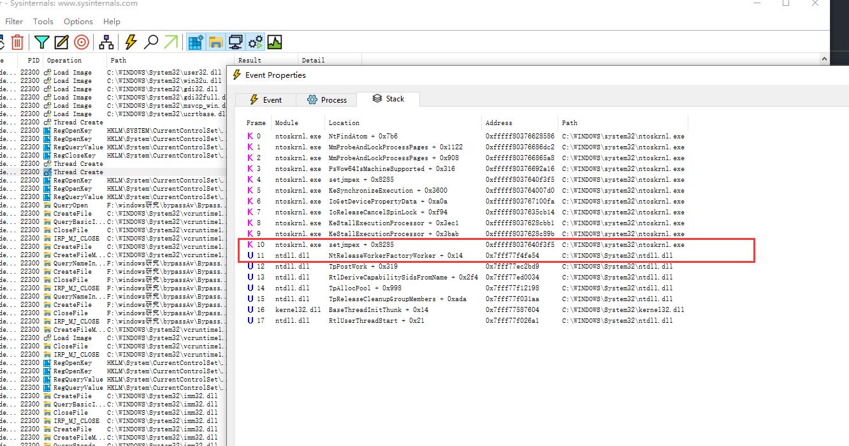
Task: Open the Tools menu
Action: click(43, 22)
